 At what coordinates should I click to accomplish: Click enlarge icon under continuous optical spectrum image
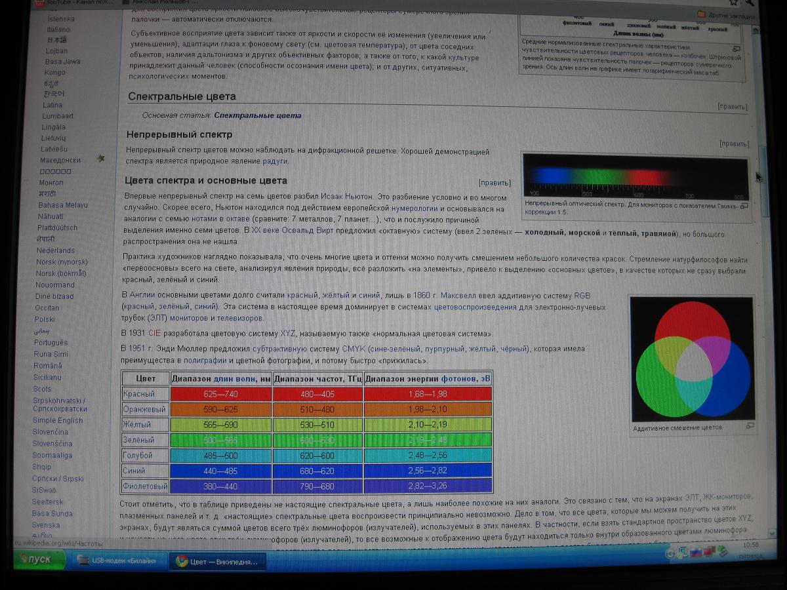pos(743,205)
